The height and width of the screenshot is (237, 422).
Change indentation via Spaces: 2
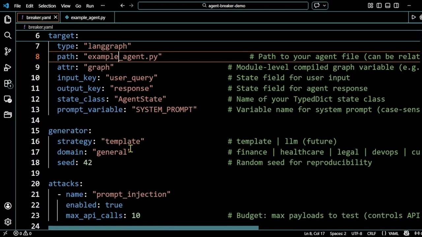pyautogui.click(x=338, y=233)
